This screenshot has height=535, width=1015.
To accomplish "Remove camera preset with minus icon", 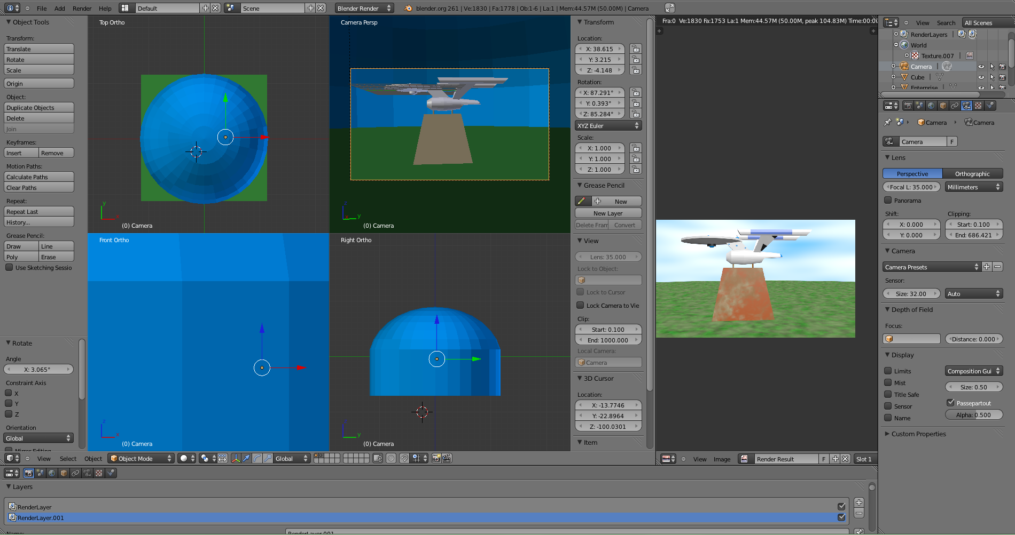I will 997,267.
